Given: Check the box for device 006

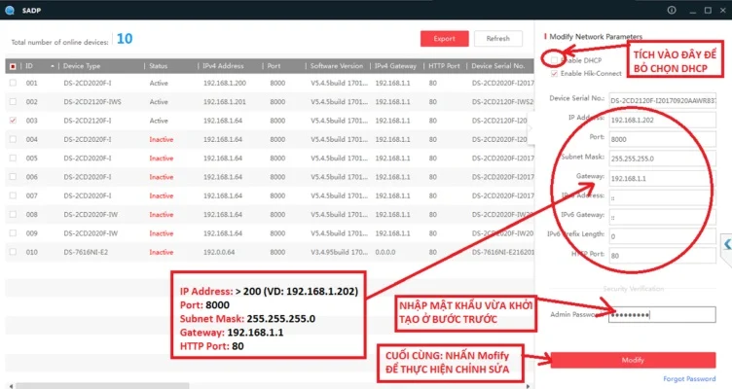Looking at the screenshot, I should point(13,177).
